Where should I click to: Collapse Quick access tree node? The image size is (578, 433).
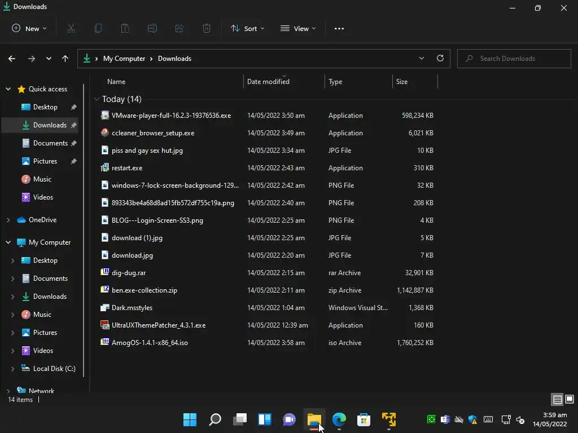click(8, 89)
